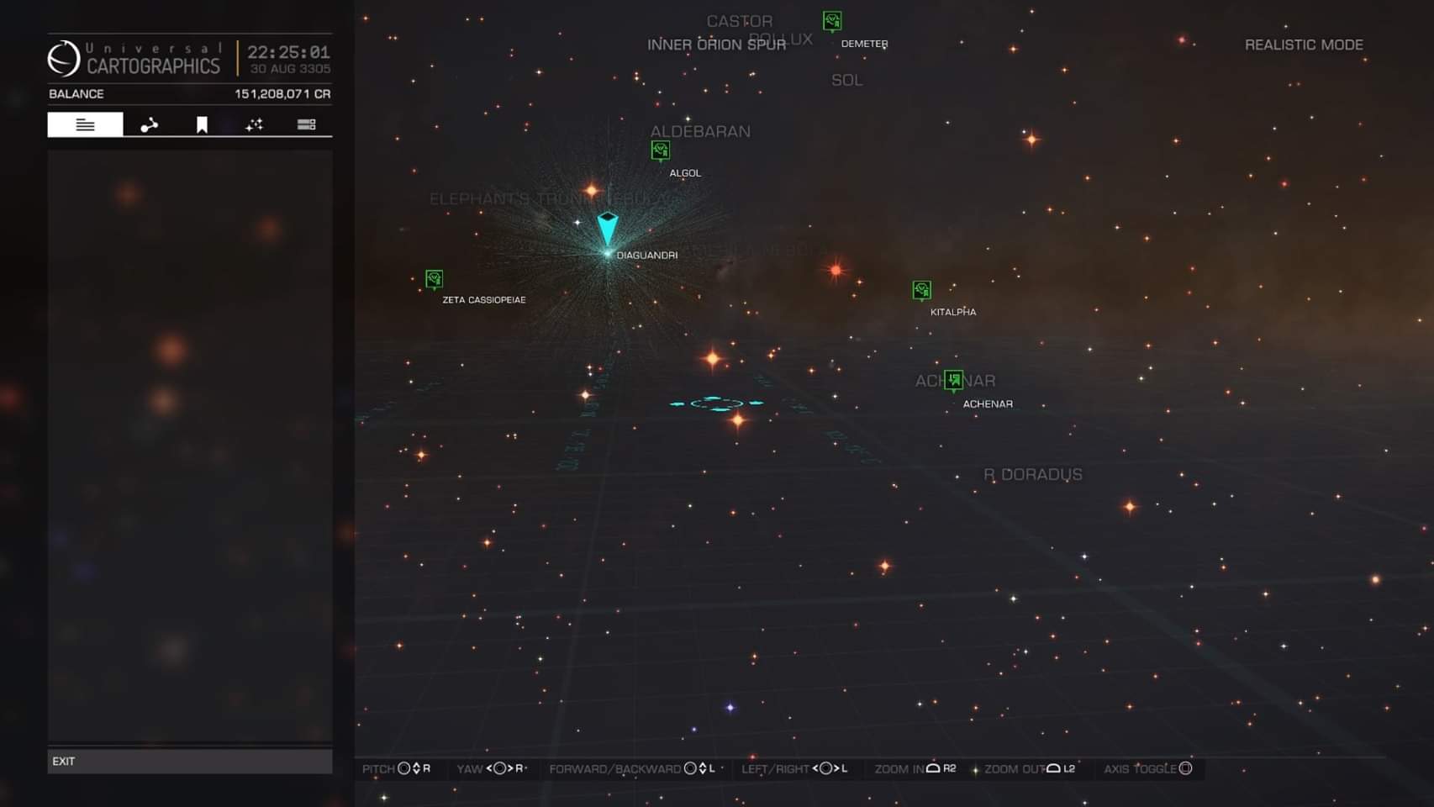Select the bright orange star above Diaguandri
Image resolution: width=1434 pixels, height=807 pixels.
click(592, 190)
